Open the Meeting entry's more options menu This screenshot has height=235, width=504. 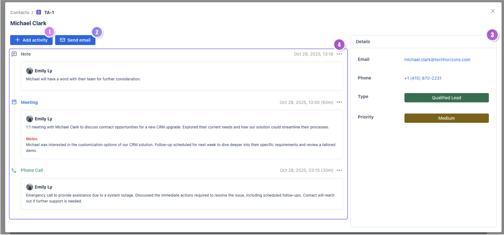click(339, 102)
